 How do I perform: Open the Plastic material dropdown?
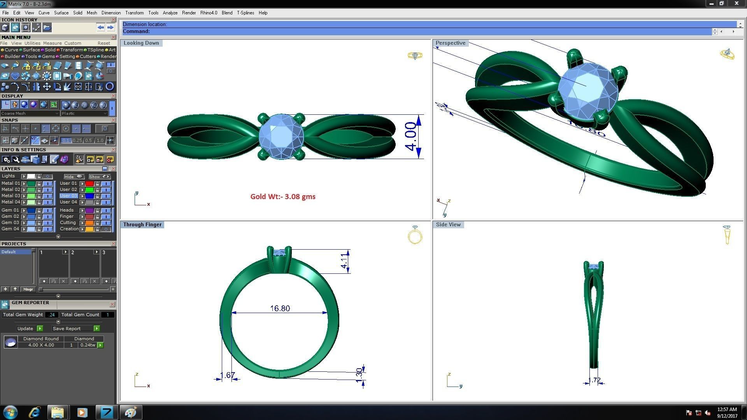tap(84, 113)
